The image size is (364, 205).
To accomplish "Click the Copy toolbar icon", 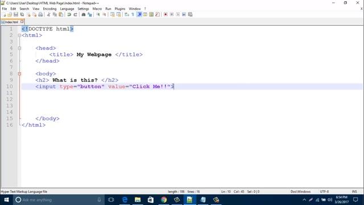I will point(55,14).
